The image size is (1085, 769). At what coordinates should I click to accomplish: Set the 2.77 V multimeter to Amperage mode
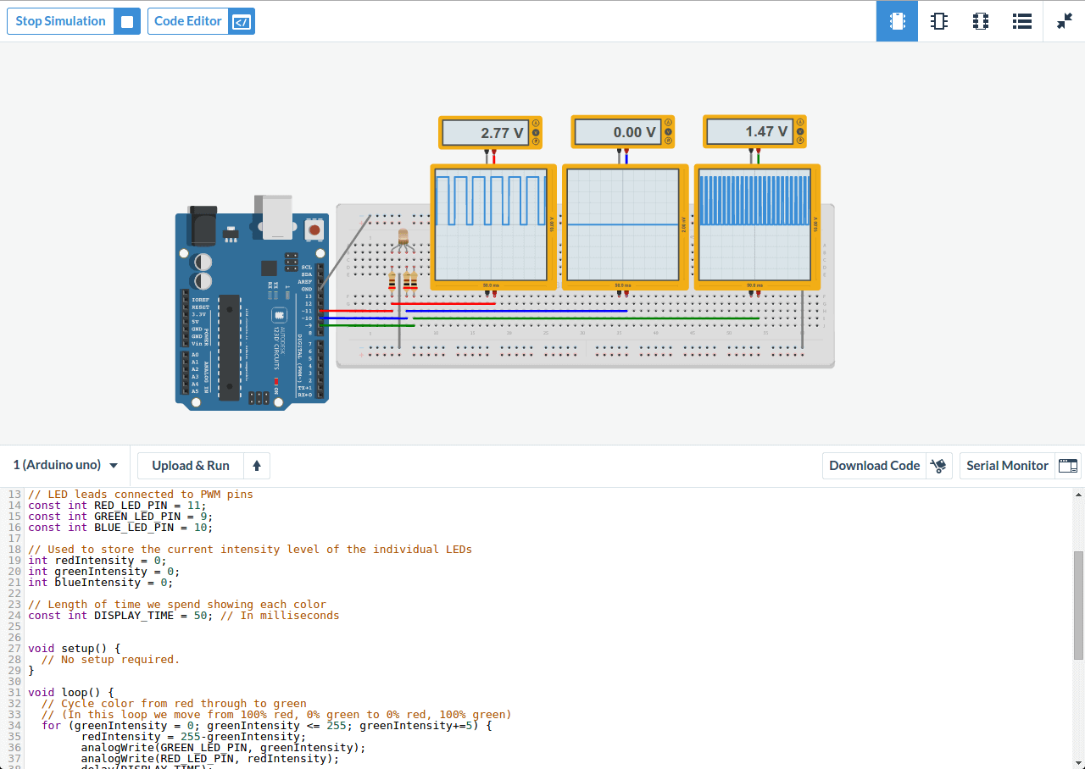(x=536, y=123)
